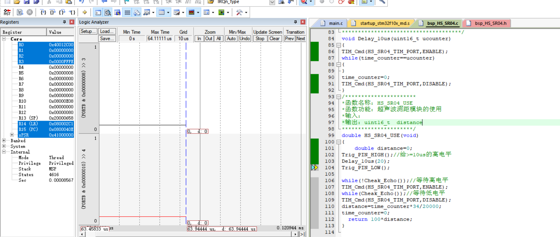560x237 pixels.
Task: Collapse the Core register group
Action: tap(4, 39)
